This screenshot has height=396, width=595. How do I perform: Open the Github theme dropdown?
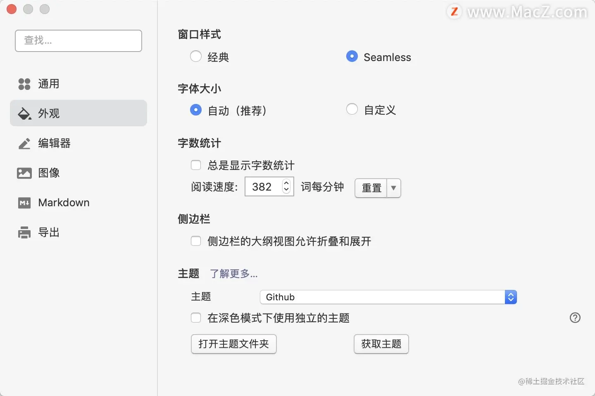tap(388, 297)
